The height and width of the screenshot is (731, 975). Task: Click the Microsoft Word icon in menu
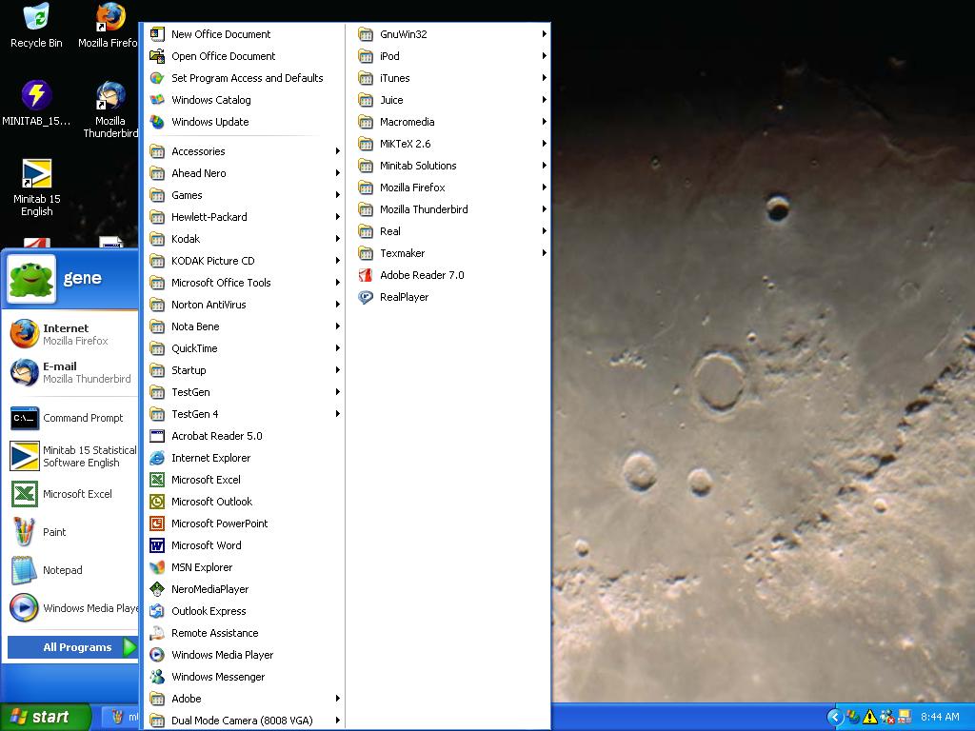pyautogui.click(x=157, y=545)
